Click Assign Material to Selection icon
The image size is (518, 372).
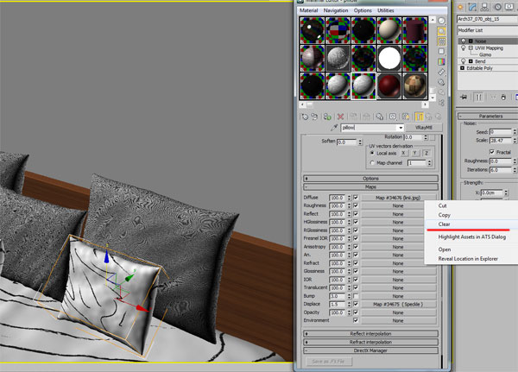point(327,117)
